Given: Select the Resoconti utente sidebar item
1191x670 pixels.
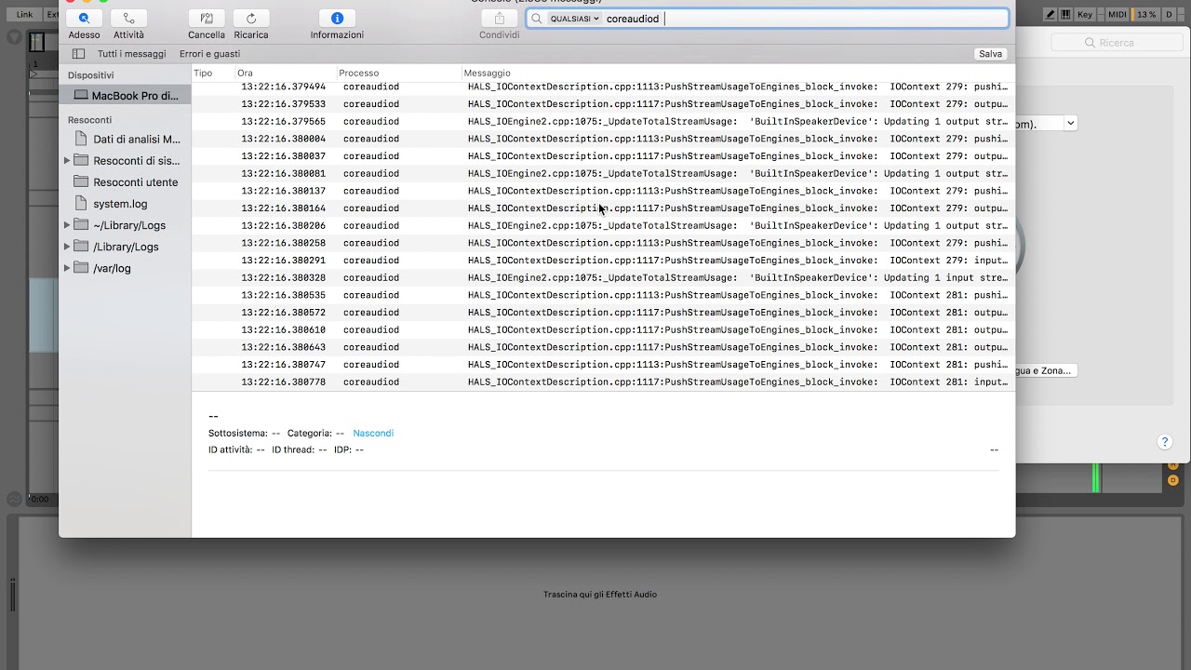Looking at the screenshot, I should (x=125, y=182).
